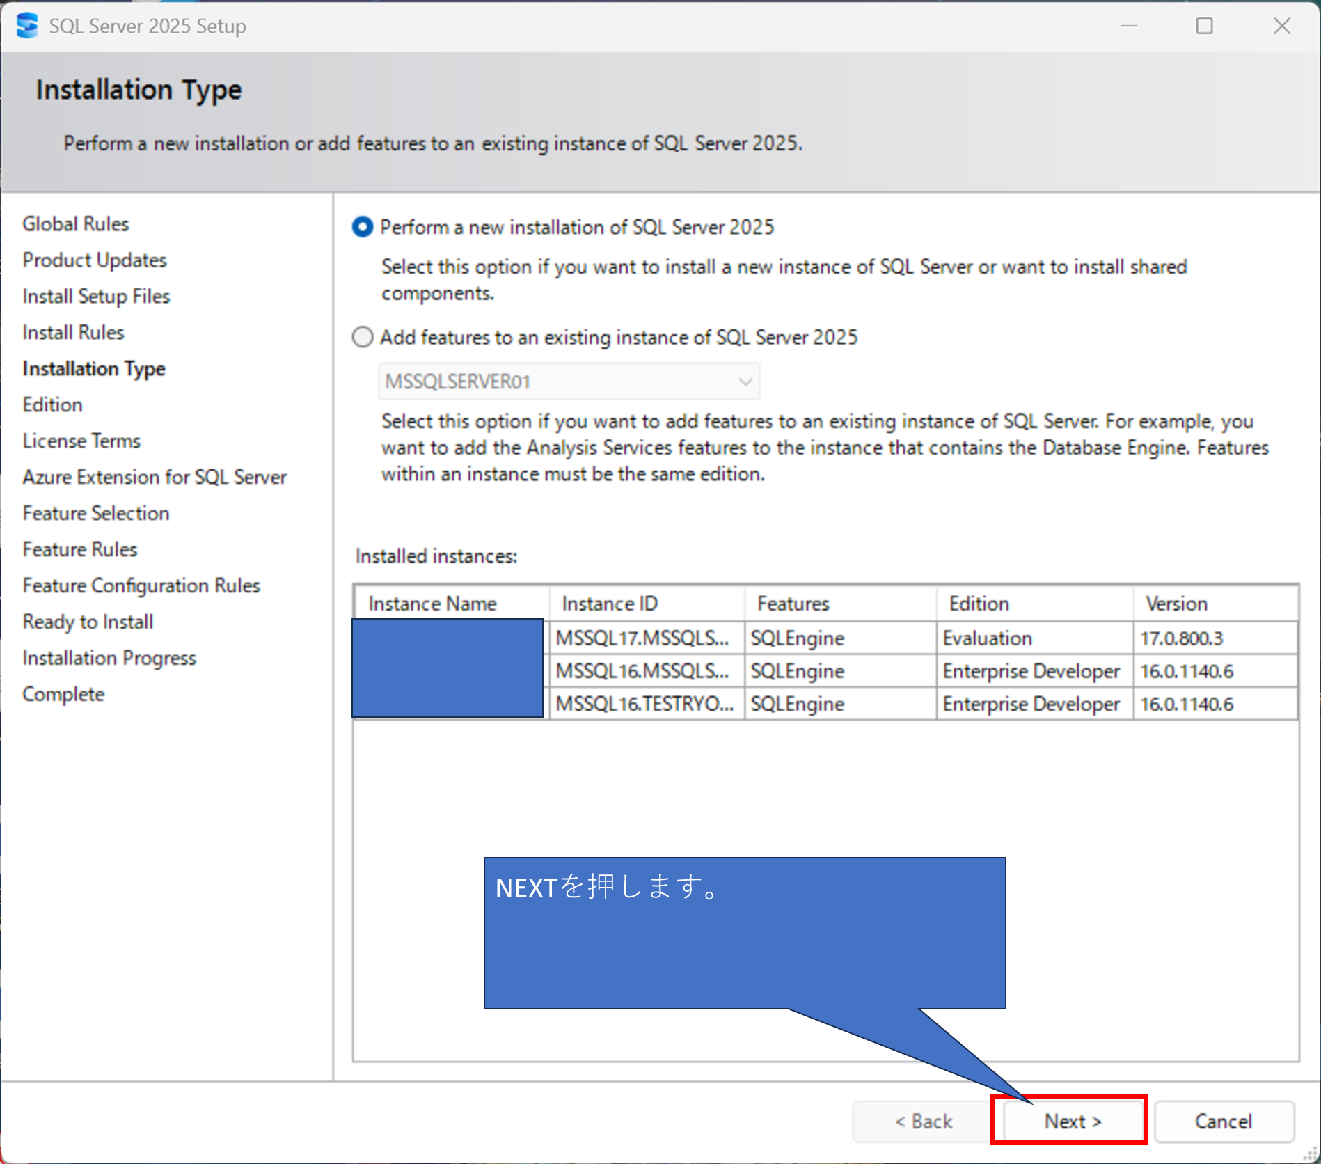This screenshot has width=1321, height=1164.
Task: Select Product Updates step
Action: [x=94, y=260]
